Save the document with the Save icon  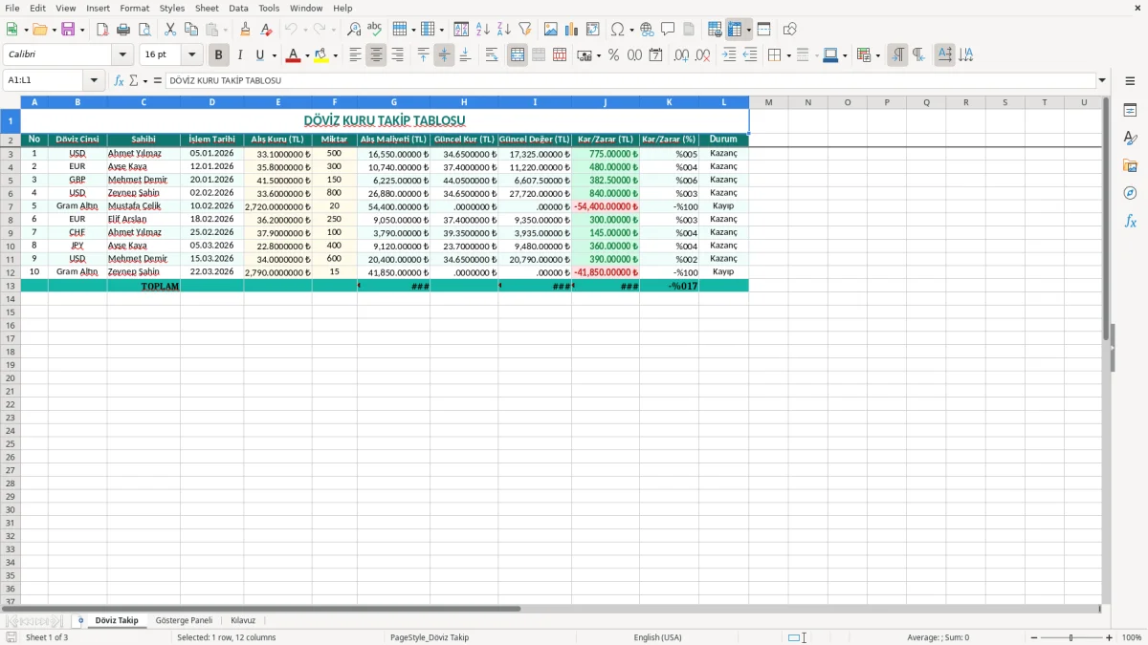68,30
